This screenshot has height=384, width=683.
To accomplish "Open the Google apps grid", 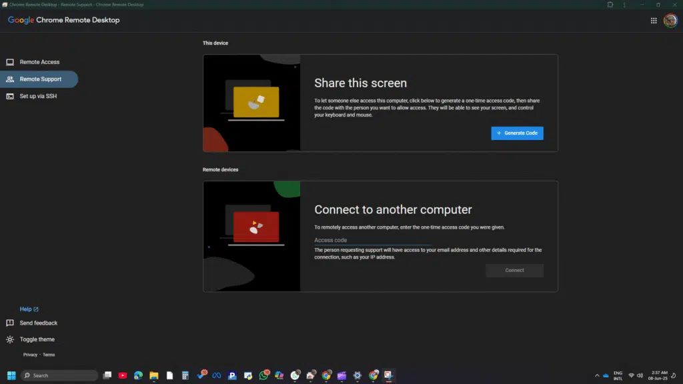I will (x=654, y=21).
